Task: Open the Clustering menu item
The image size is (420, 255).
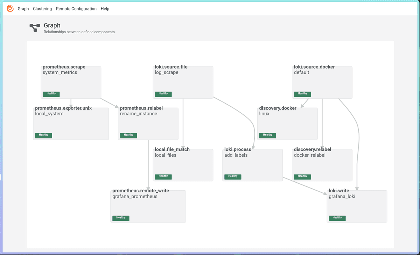Action: coord(42,9)
